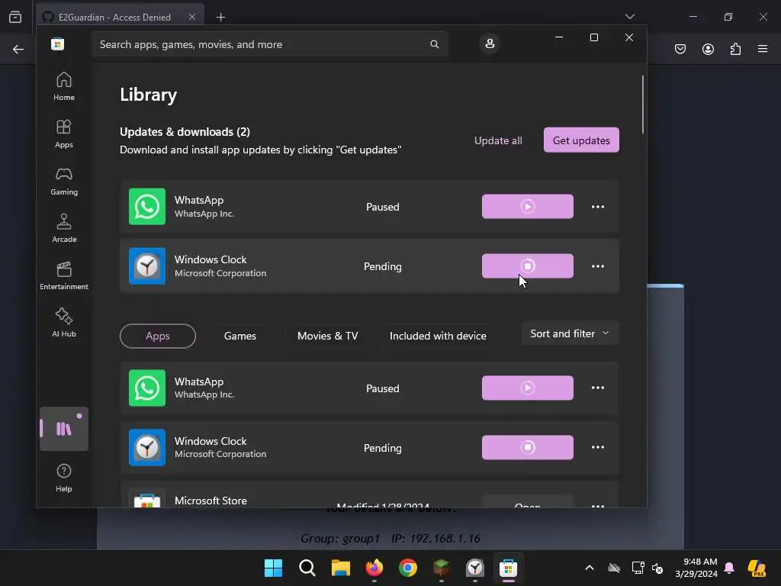Image resolution: width=781 pixels, height=586 pixels.
Task: Open the taskbar clock and date
Action: point(696,568)
